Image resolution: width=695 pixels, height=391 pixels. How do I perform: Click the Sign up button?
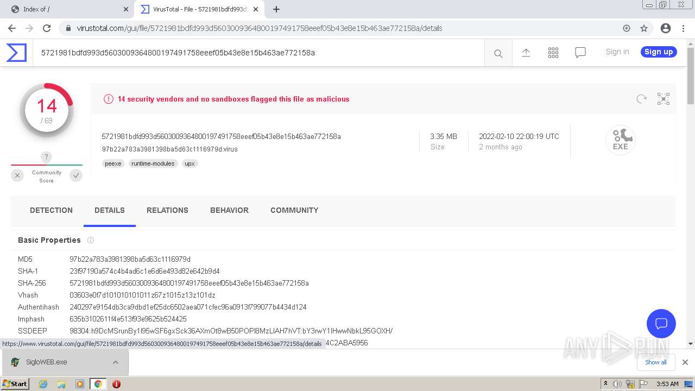(659, 52)
